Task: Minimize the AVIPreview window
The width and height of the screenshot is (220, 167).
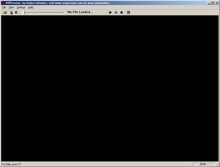Action: 209,3
